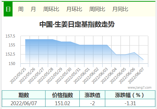Screen dimensions: 157x109
Task: Click the 152.5 y-axis label
Action: tap(10, 54)
